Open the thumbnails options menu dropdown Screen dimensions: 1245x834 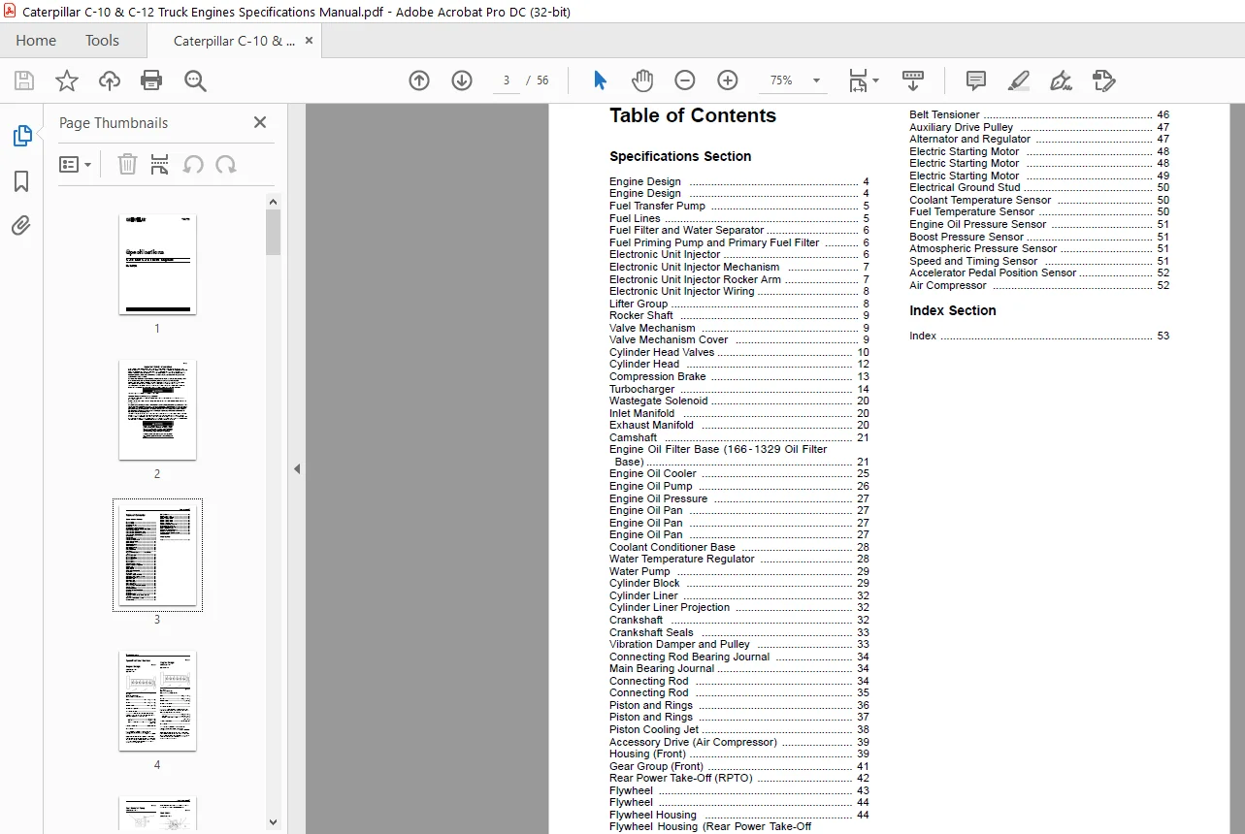pyautogui.click(x=76, y=164)
